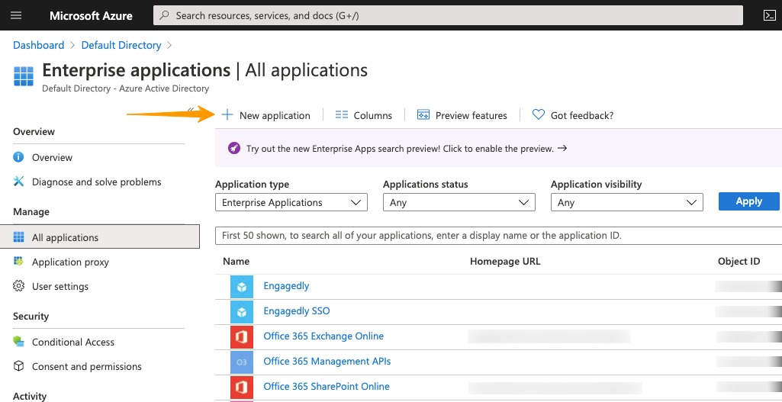Open User settings page
Viewport: 782px width, 402px height.
tap(60, 286)
